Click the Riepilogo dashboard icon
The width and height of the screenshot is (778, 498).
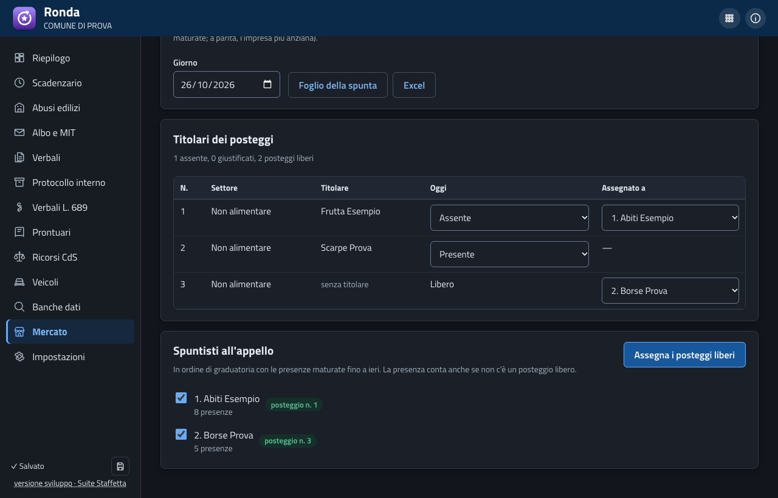coord(19,58)
